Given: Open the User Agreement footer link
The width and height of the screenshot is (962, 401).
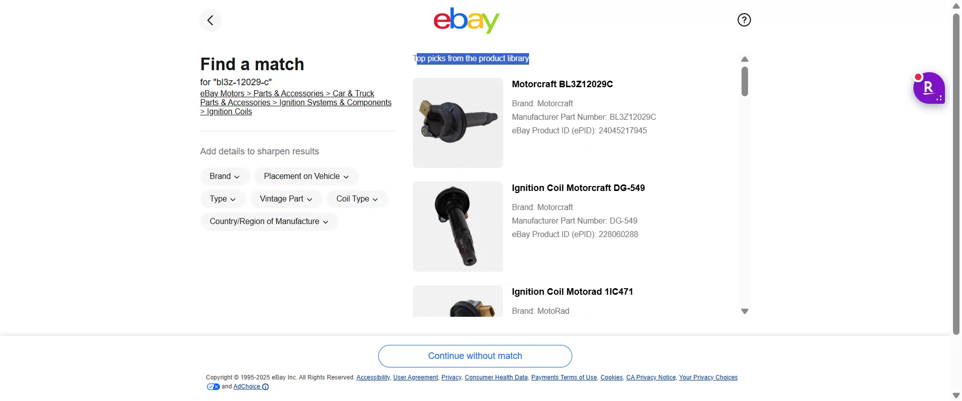Looking at the screenshot, I should 415,377.
